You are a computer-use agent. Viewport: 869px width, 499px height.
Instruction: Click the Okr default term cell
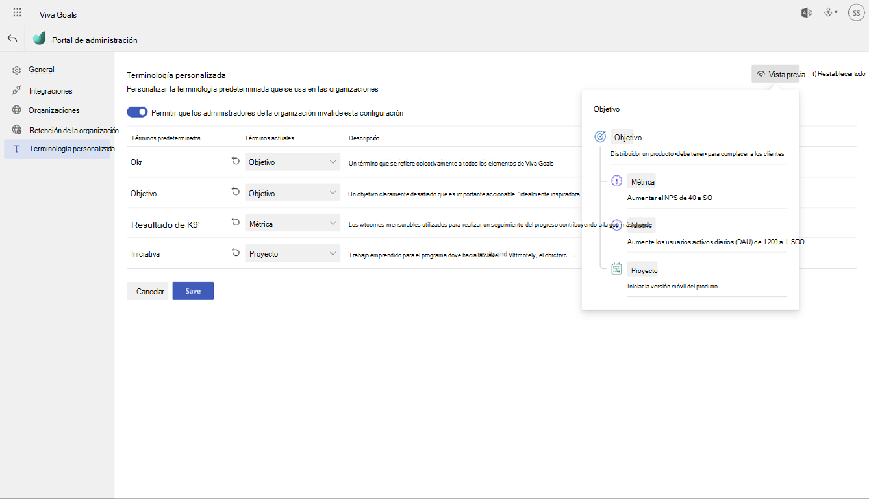click(x=136, y=162)
